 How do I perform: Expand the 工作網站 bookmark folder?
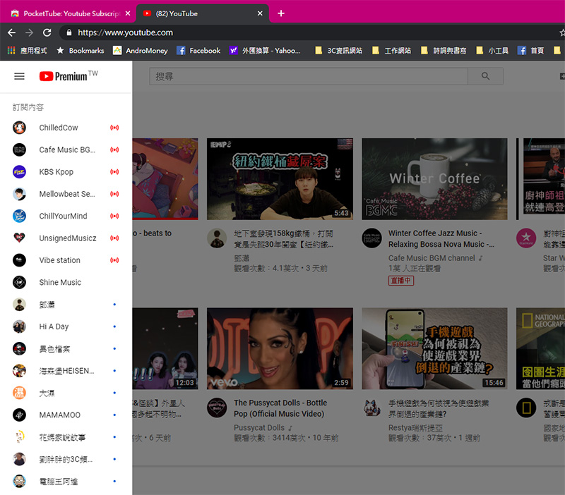coord(392,51)
